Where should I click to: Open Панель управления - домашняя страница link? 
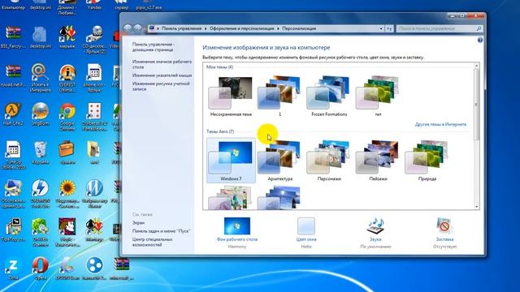tap(153, 47)
